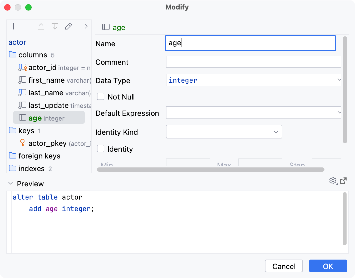Click inside the Comment input field

click(x=253, y=62)
